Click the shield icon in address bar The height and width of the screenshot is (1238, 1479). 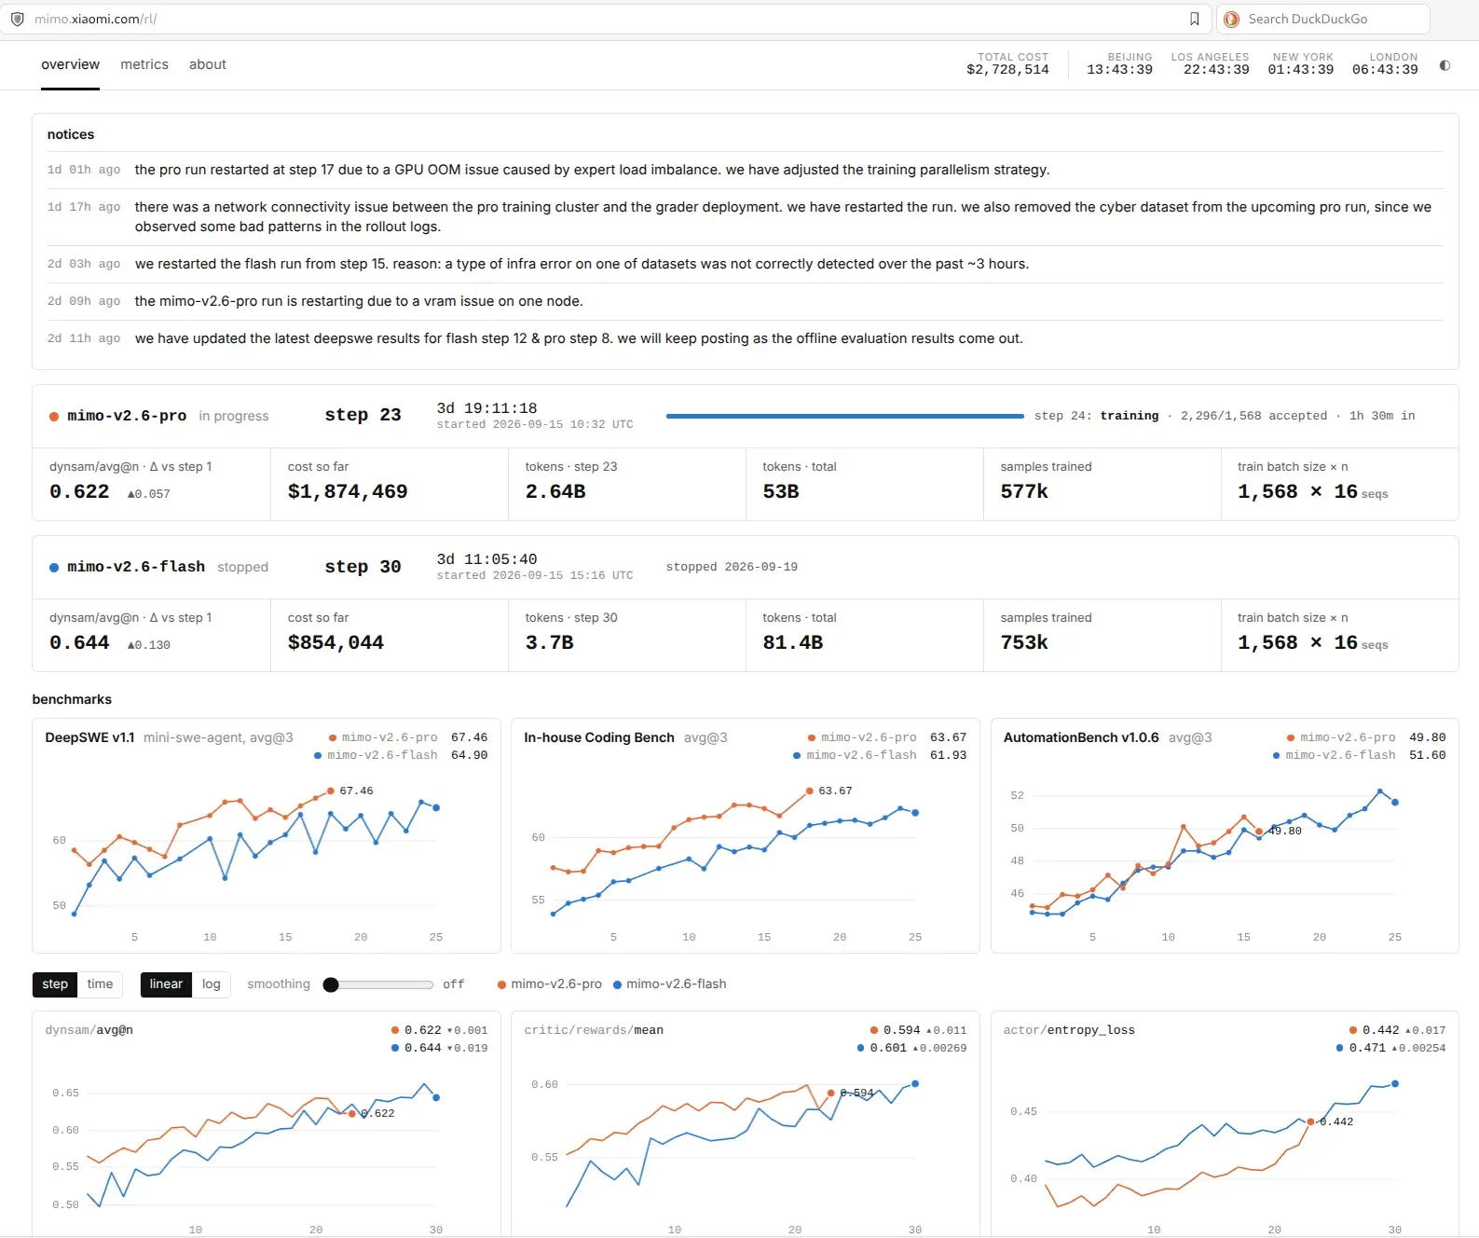(17, 19)
